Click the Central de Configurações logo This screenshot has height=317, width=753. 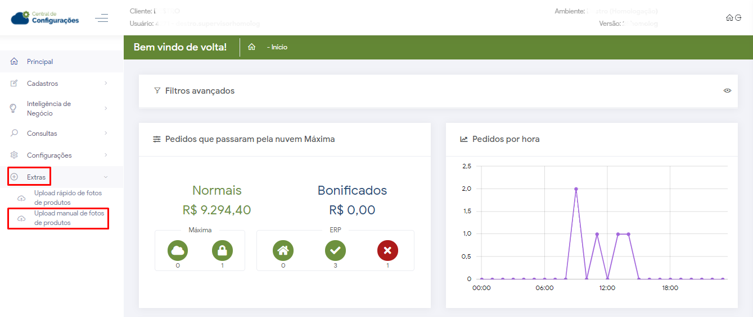pyautogui.click(x=45, y=18)
